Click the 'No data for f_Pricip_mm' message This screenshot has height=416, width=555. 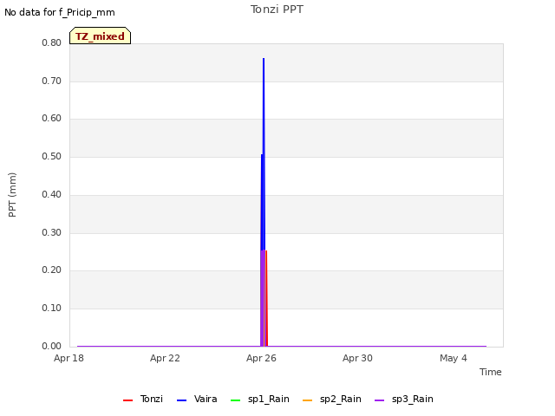click(x=60, y=12)
